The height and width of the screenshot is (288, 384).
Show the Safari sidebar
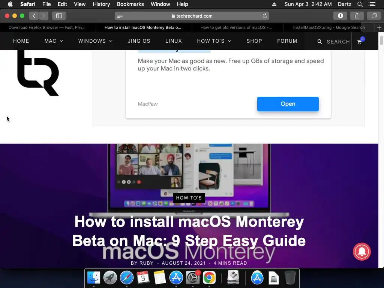[59, 16]
